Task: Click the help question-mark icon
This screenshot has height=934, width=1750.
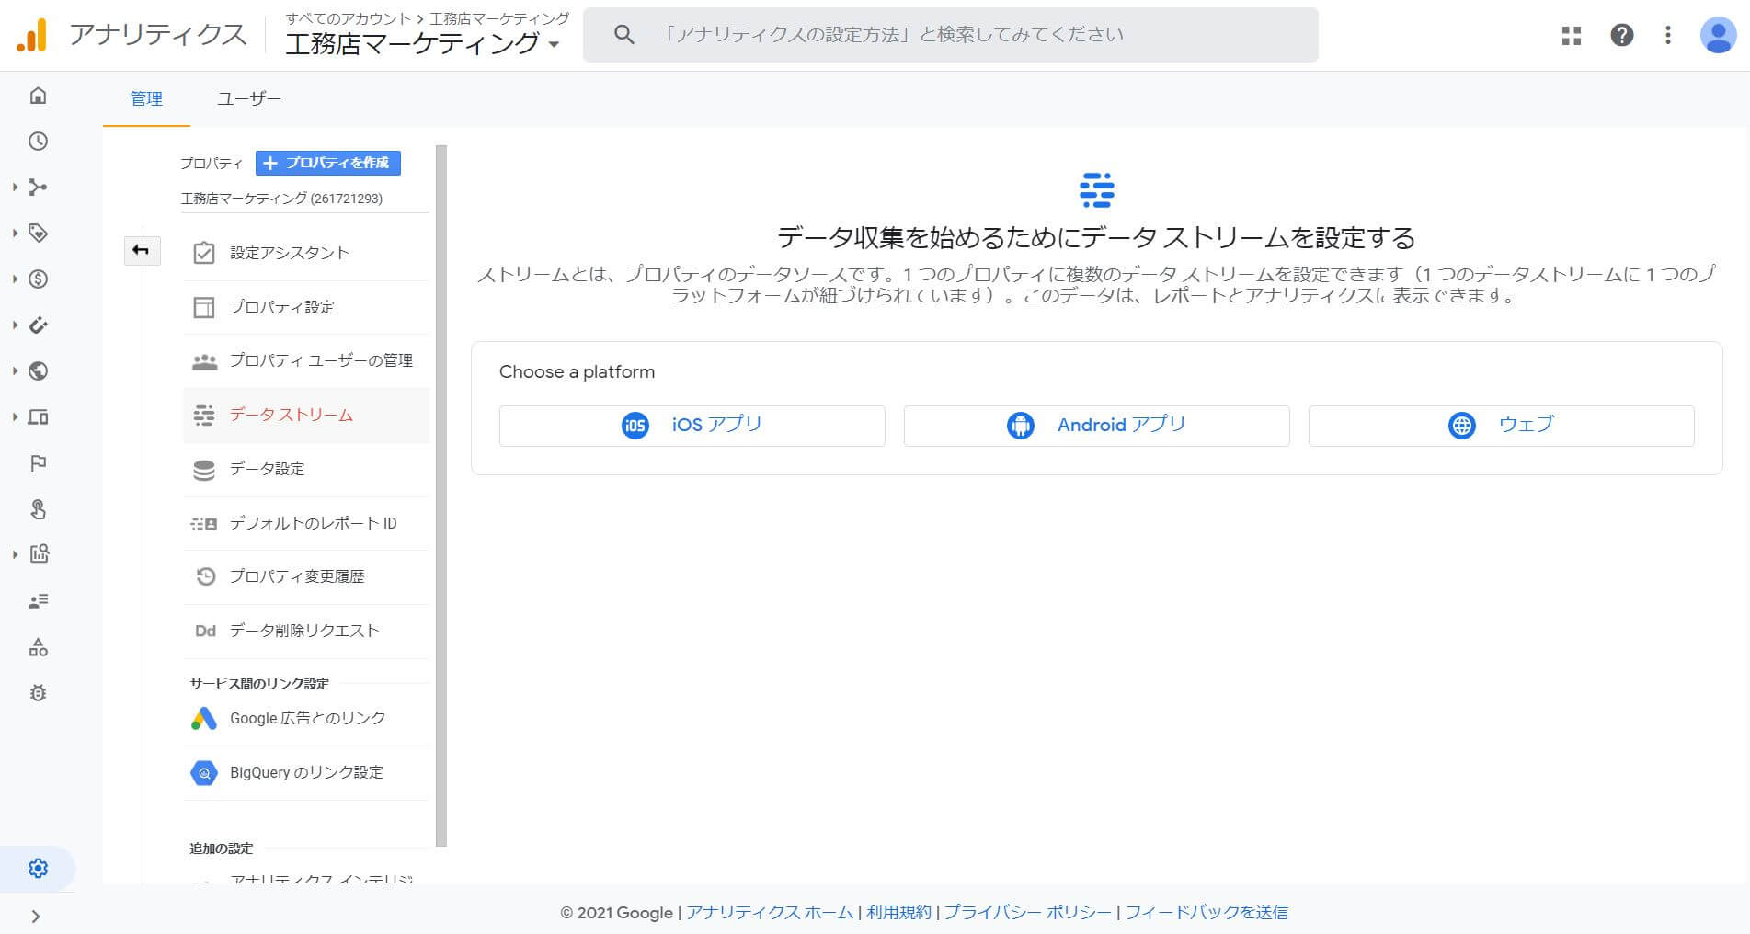Action: coord(1622,35)
